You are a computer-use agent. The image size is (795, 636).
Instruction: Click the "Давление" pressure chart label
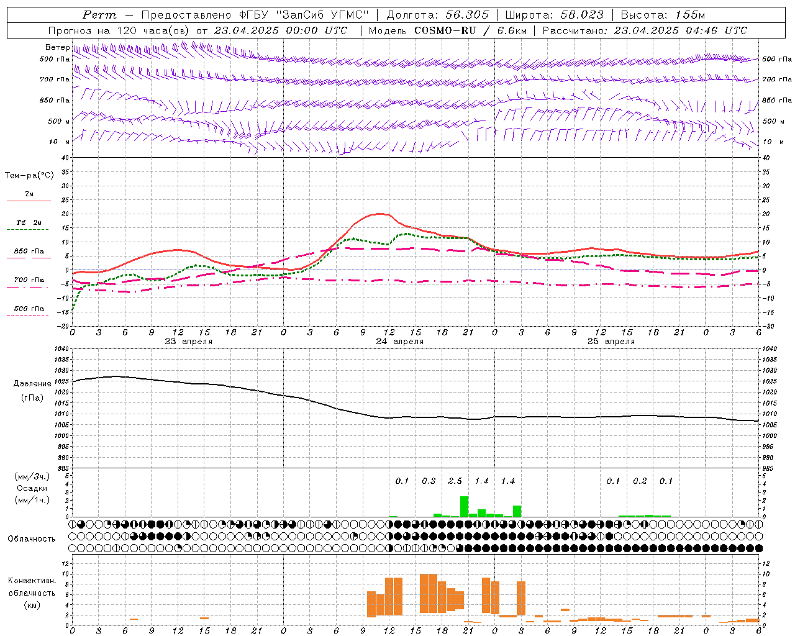click(x=32, y=384)
